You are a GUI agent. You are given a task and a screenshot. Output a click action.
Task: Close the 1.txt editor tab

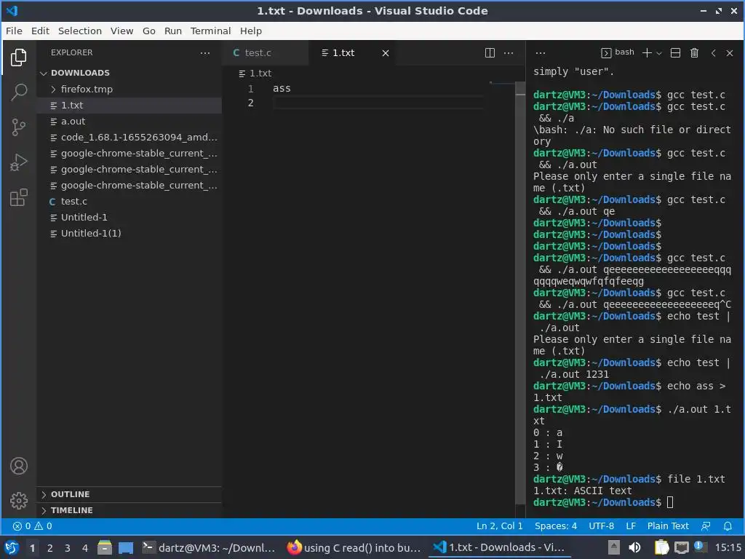coord(386,53)
